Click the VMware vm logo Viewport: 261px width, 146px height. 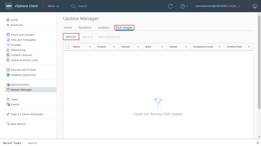pyautogui.click(x=8, y=6)
